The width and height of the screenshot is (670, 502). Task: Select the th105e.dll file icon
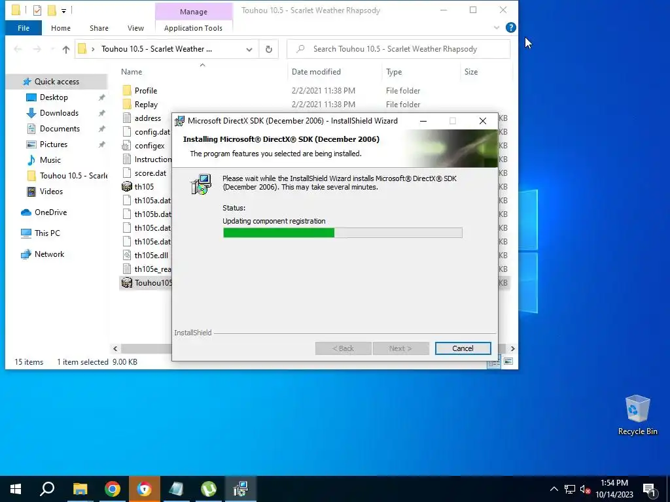tap(126, 256)
